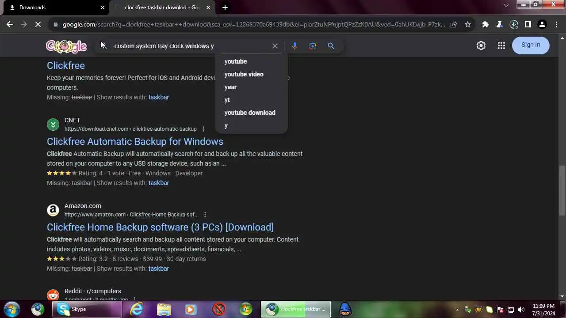Click the Chrome address bar URL
This screenshot has height=318, width=566.
pos(254,25)
